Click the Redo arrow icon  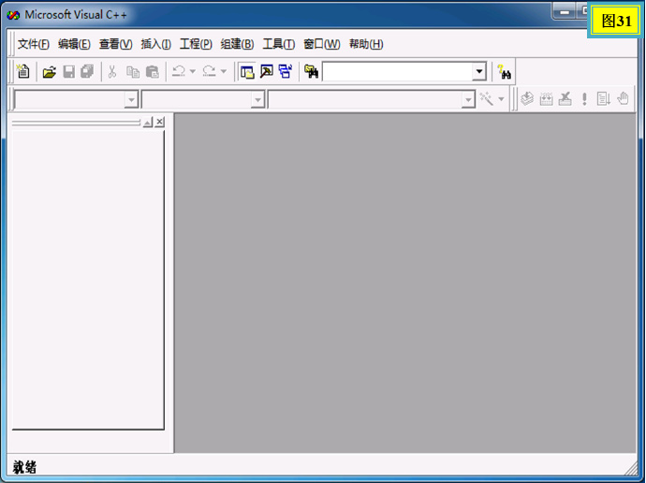210,72
